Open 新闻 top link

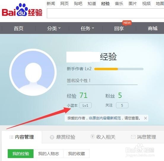coord(51,4)
